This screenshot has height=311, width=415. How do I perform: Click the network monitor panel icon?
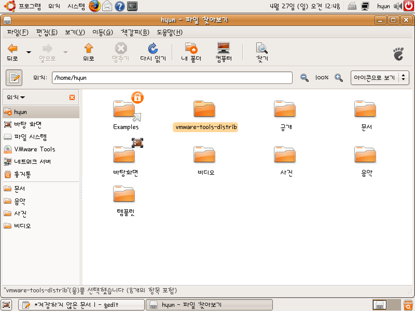pos(365,6)
